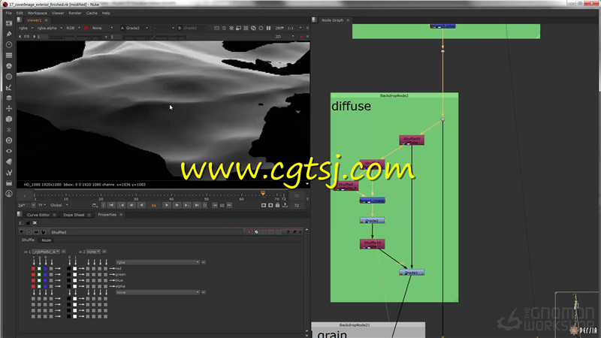Open the Image nodes toolbar icon
The image size is (601, 338).
click(9, 24)
